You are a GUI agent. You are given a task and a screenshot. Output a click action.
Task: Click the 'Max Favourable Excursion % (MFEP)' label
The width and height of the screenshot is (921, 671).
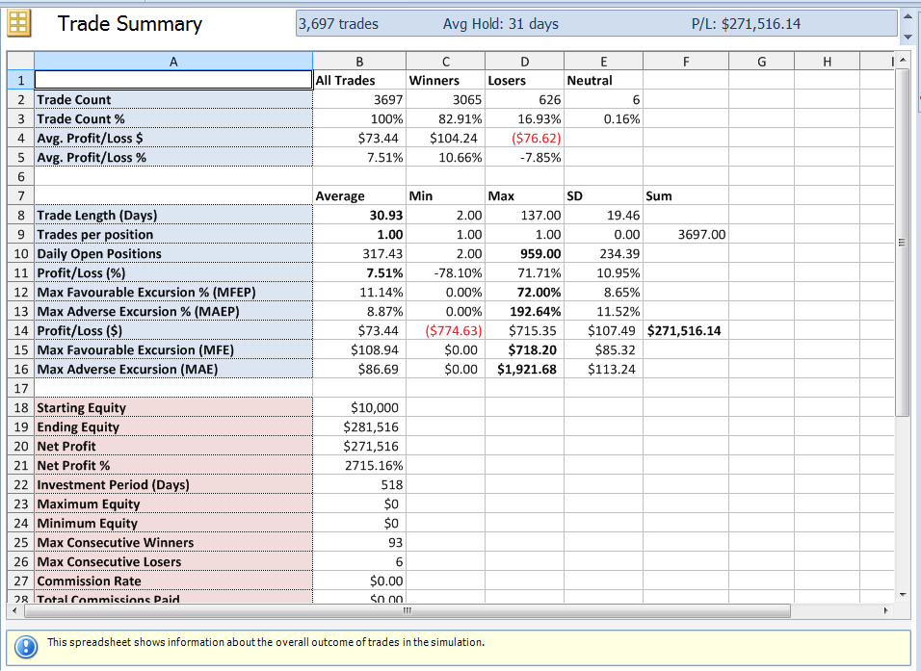(x=173, y=293)
